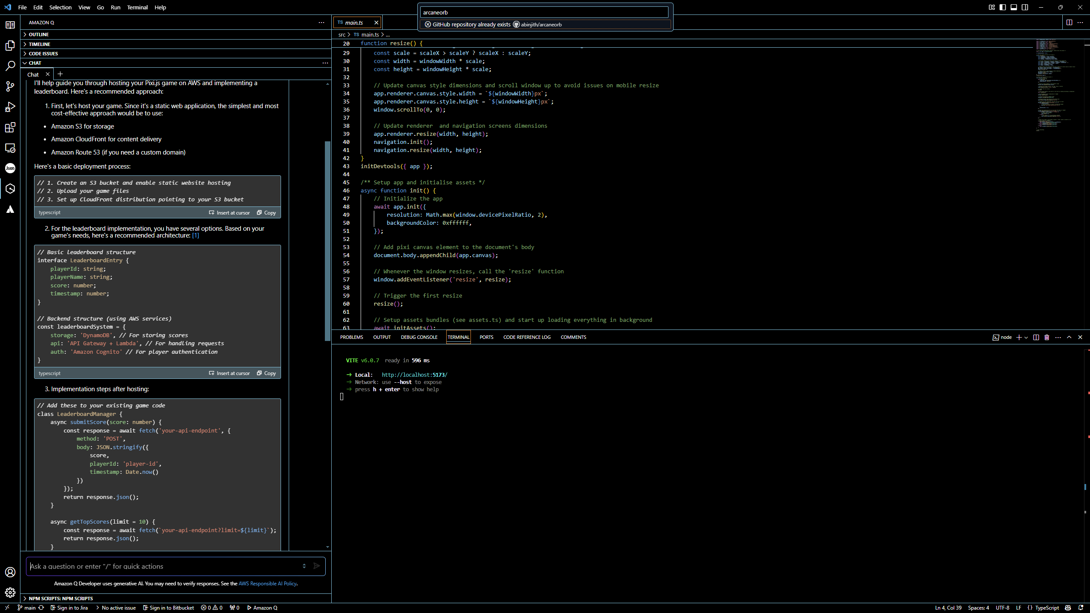This screenshot has height=613, width=1090.
Task: Open the Amazon Q activity bar icon
Action: click(x=10, y=189)
